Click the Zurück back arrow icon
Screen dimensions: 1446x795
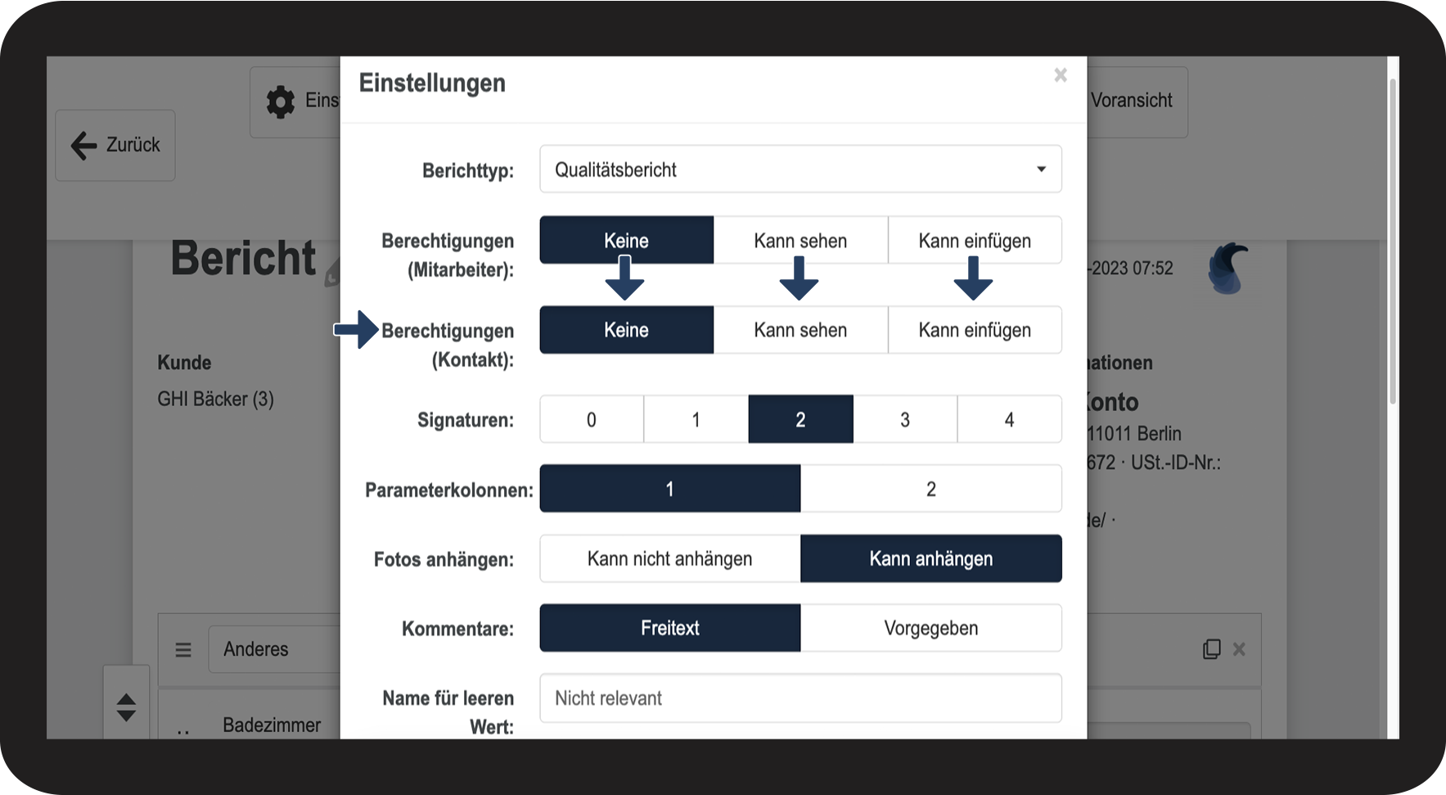[x=83, y=146]
